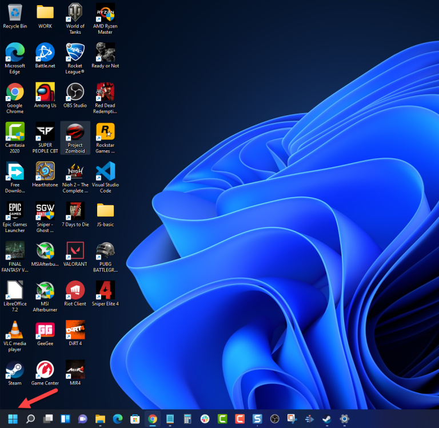Open Calculator from the taskbar

[187, 419]
